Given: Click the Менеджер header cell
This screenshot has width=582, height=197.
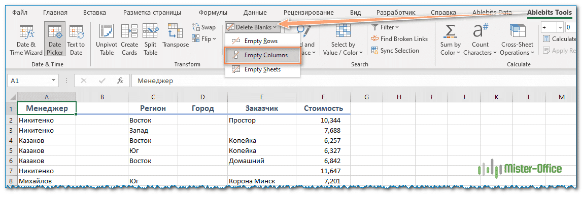Looking at the screenshot, I should 47,108.
